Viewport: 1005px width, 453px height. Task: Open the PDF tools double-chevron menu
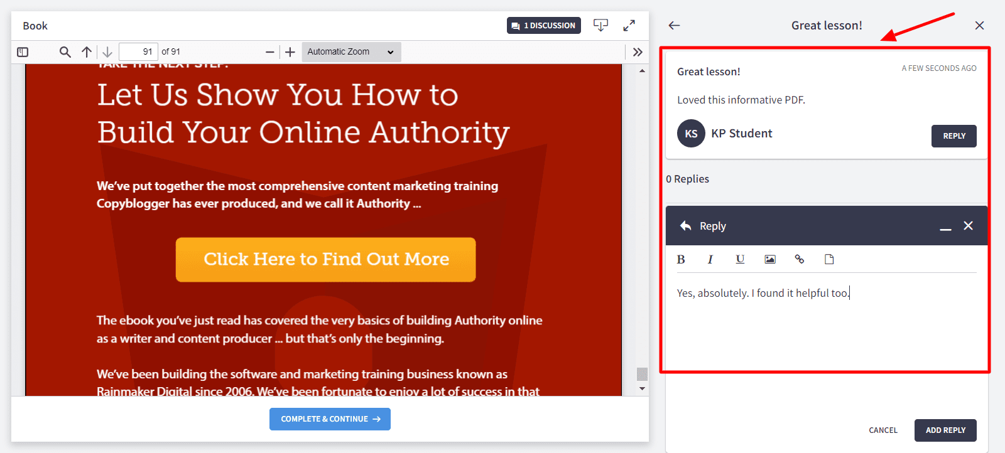pyautogui.click(x=638, y=52)
